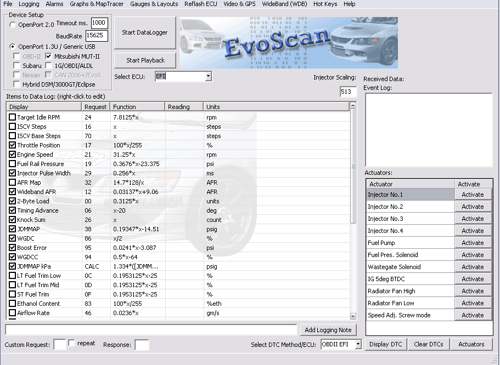Click the Display column header
The image size is (500, 365).
[x=44, y=107]
